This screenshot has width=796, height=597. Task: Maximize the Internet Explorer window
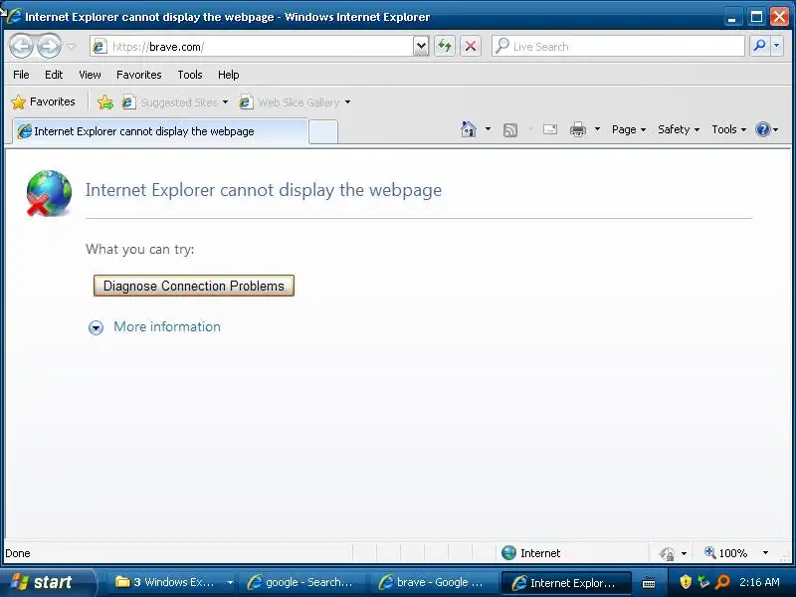756,17
